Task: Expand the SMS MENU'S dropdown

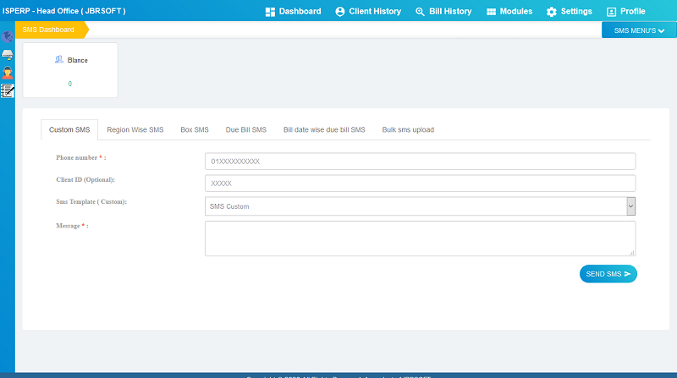Action: [x=639, y=30]
